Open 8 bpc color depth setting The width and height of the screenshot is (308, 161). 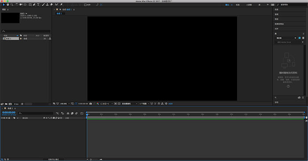(x=17, y=104)
